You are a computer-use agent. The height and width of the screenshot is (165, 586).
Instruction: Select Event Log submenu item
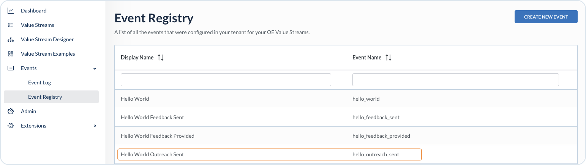[x=39, y=82]
